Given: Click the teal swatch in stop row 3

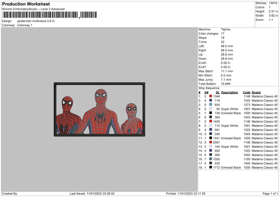Looking at the screenshot, I should 211,105.
